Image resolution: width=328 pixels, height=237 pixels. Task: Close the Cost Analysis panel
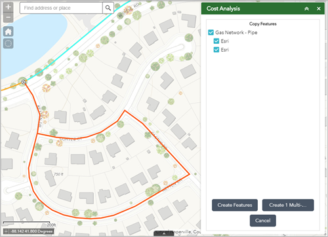pyautogui.click(x=319, y=9)
